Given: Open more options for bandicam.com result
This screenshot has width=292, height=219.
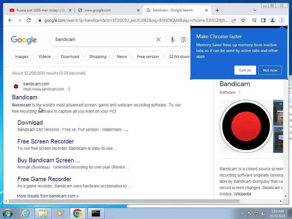Looking at the screenshot, I should tap(69, 89).
